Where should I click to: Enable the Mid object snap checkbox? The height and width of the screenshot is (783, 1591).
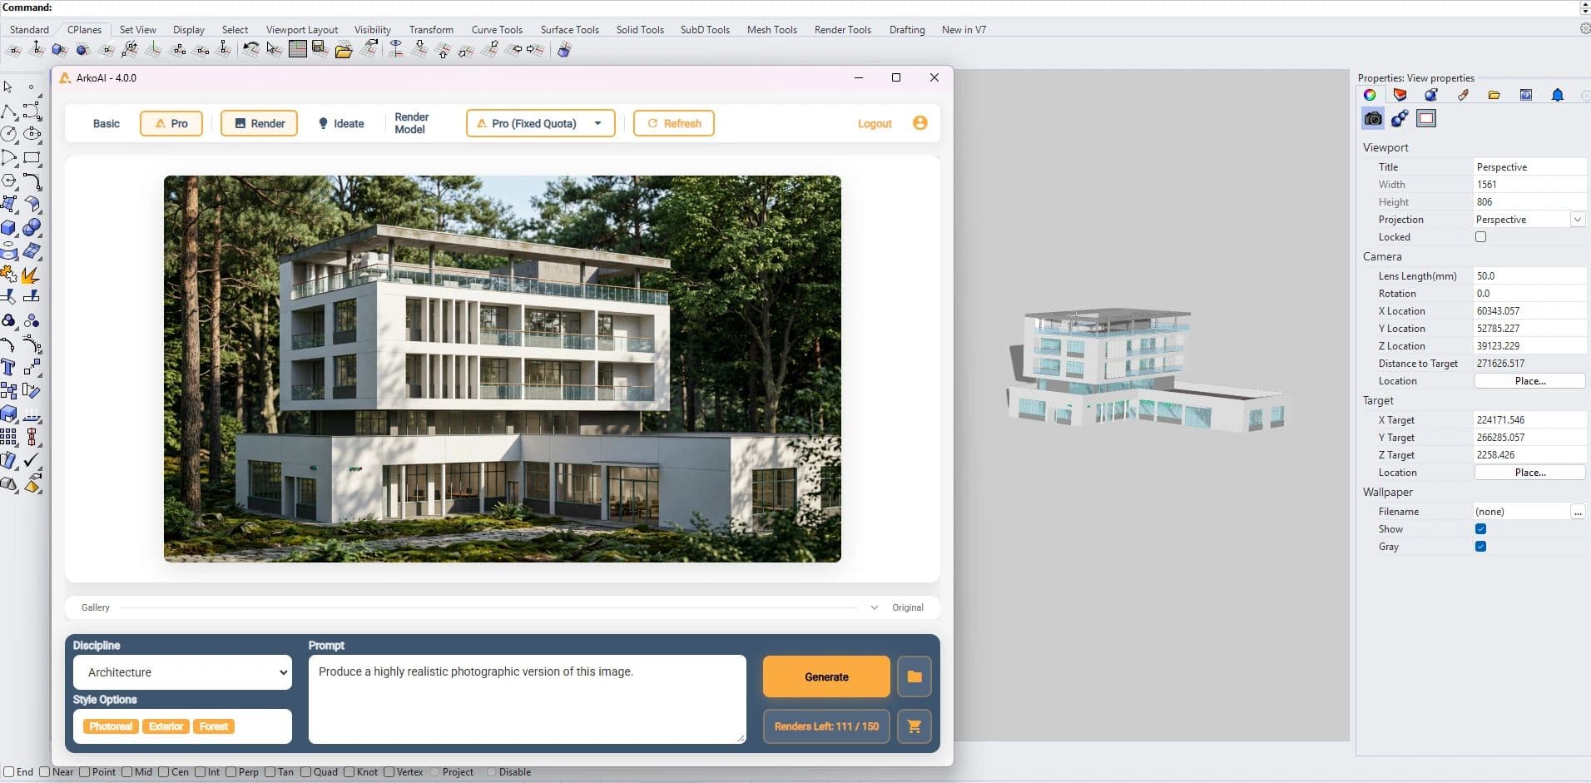pyautogui.click(x=127, y=772)
